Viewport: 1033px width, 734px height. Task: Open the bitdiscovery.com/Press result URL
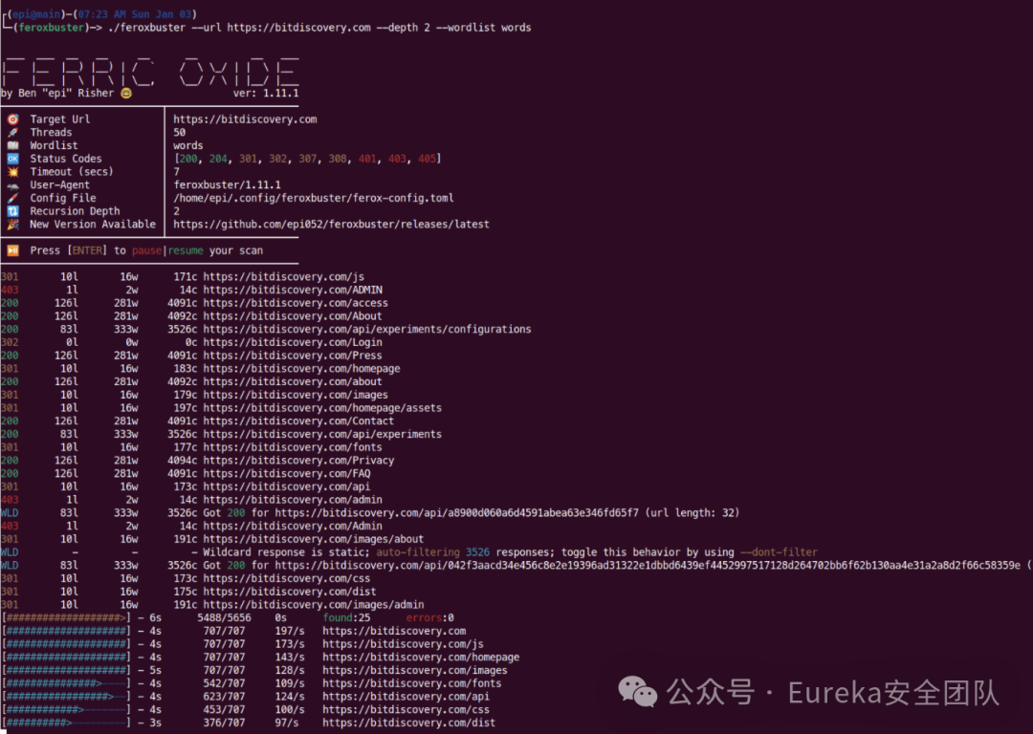coord(293,356)
